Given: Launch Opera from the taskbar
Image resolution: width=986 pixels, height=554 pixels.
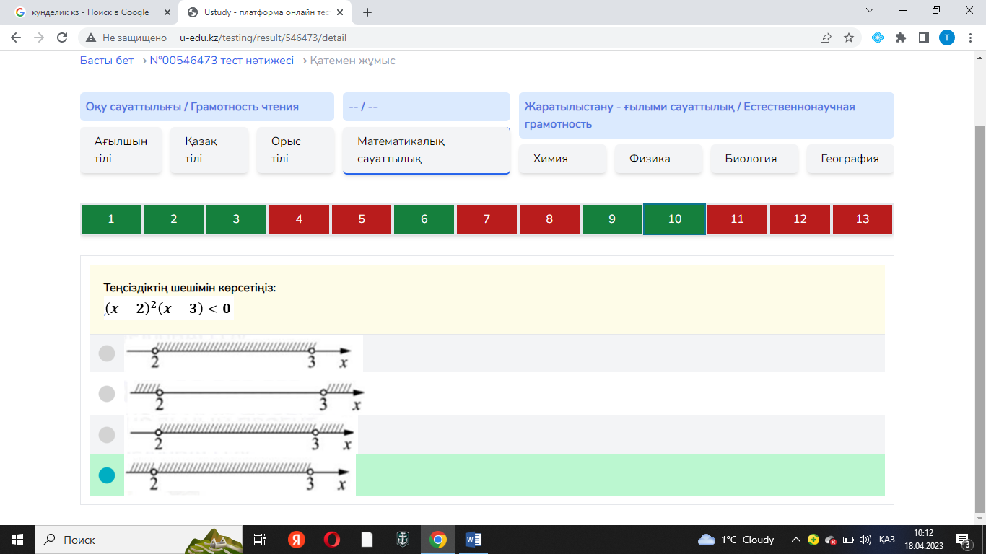Looking at the screenshot, I should tap(332, 540).
